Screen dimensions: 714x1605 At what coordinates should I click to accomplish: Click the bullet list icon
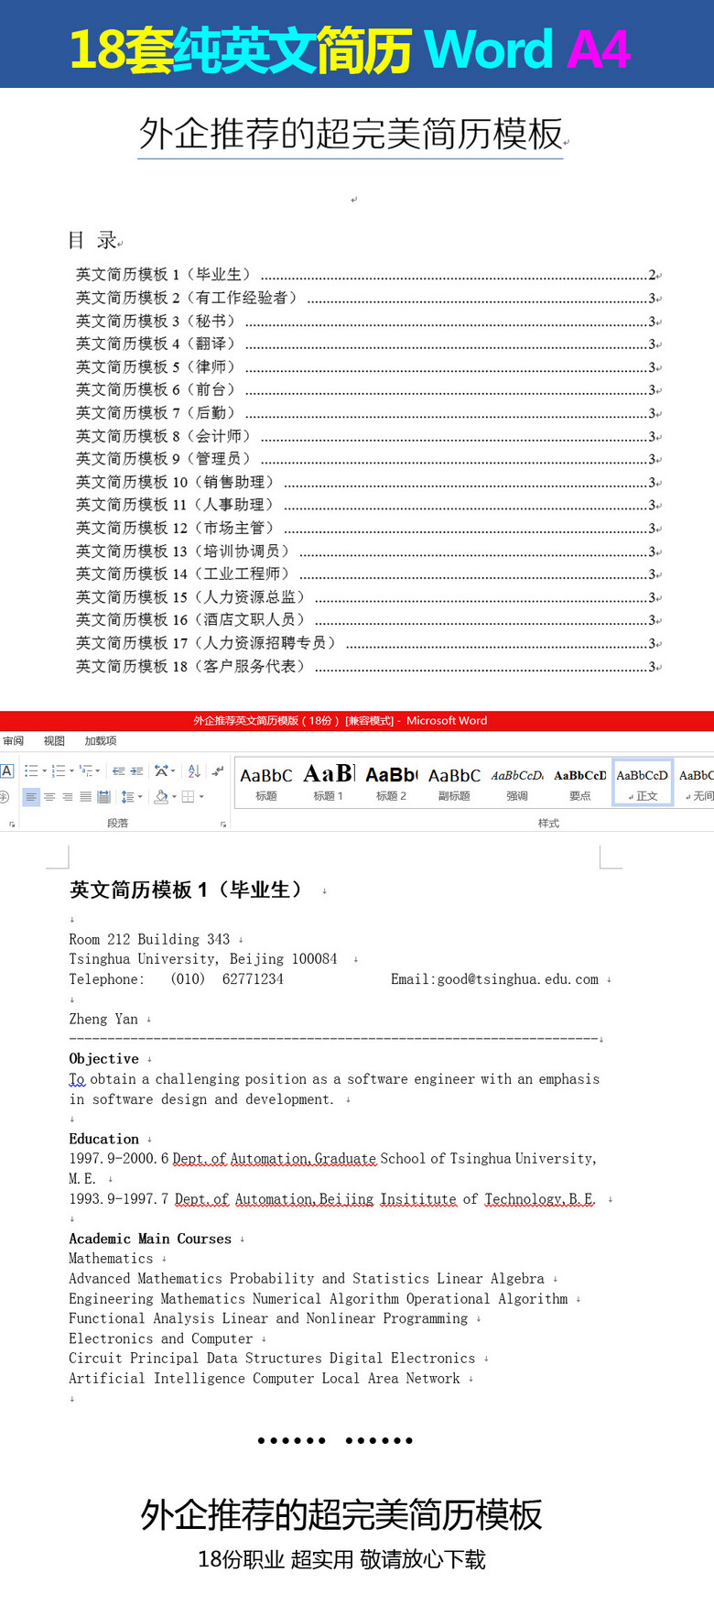pos(31,771)
